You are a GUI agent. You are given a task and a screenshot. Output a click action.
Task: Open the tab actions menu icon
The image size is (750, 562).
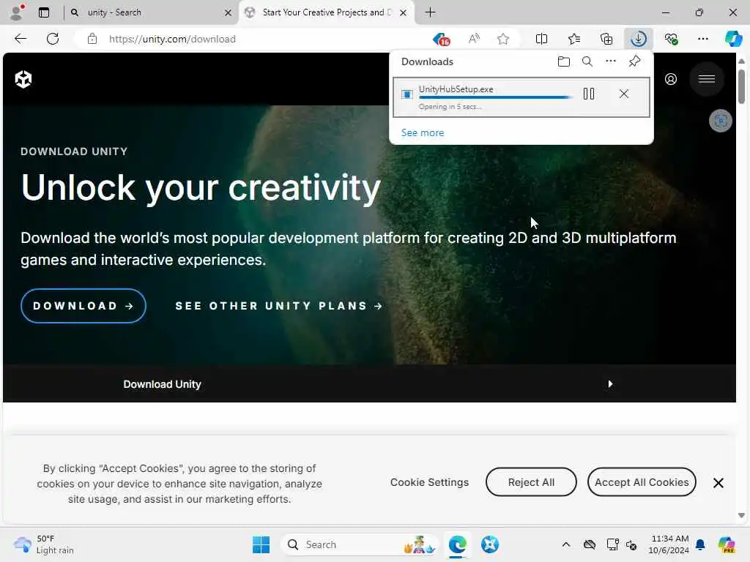point(44,12)
